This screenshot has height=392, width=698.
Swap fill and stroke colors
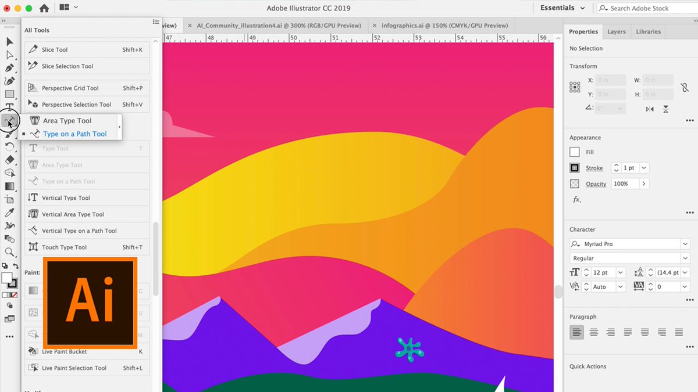[16, 267]
